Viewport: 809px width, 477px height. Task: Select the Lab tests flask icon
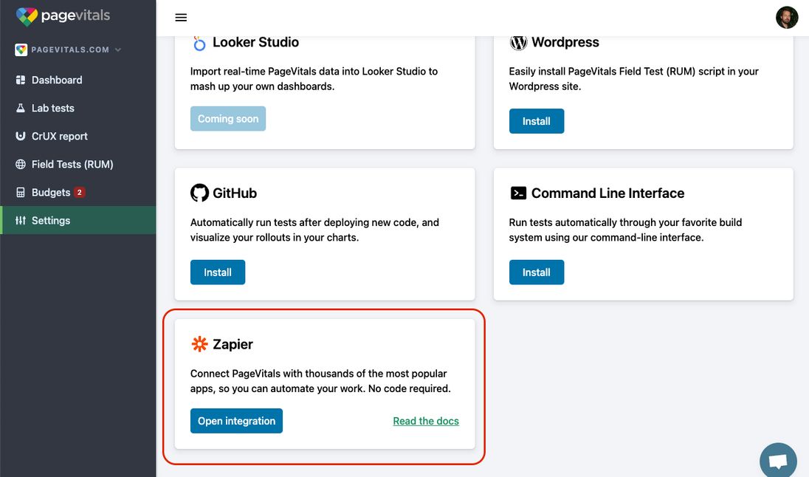click(x=21, y=108)
